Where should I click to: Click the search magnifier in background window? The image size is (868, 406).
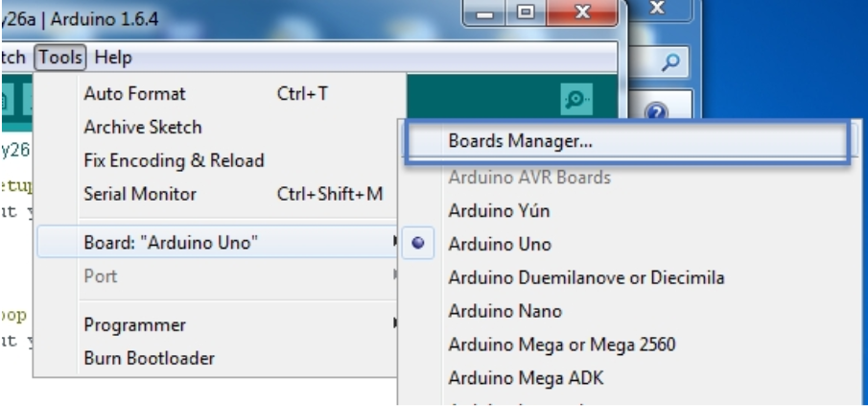670,63
